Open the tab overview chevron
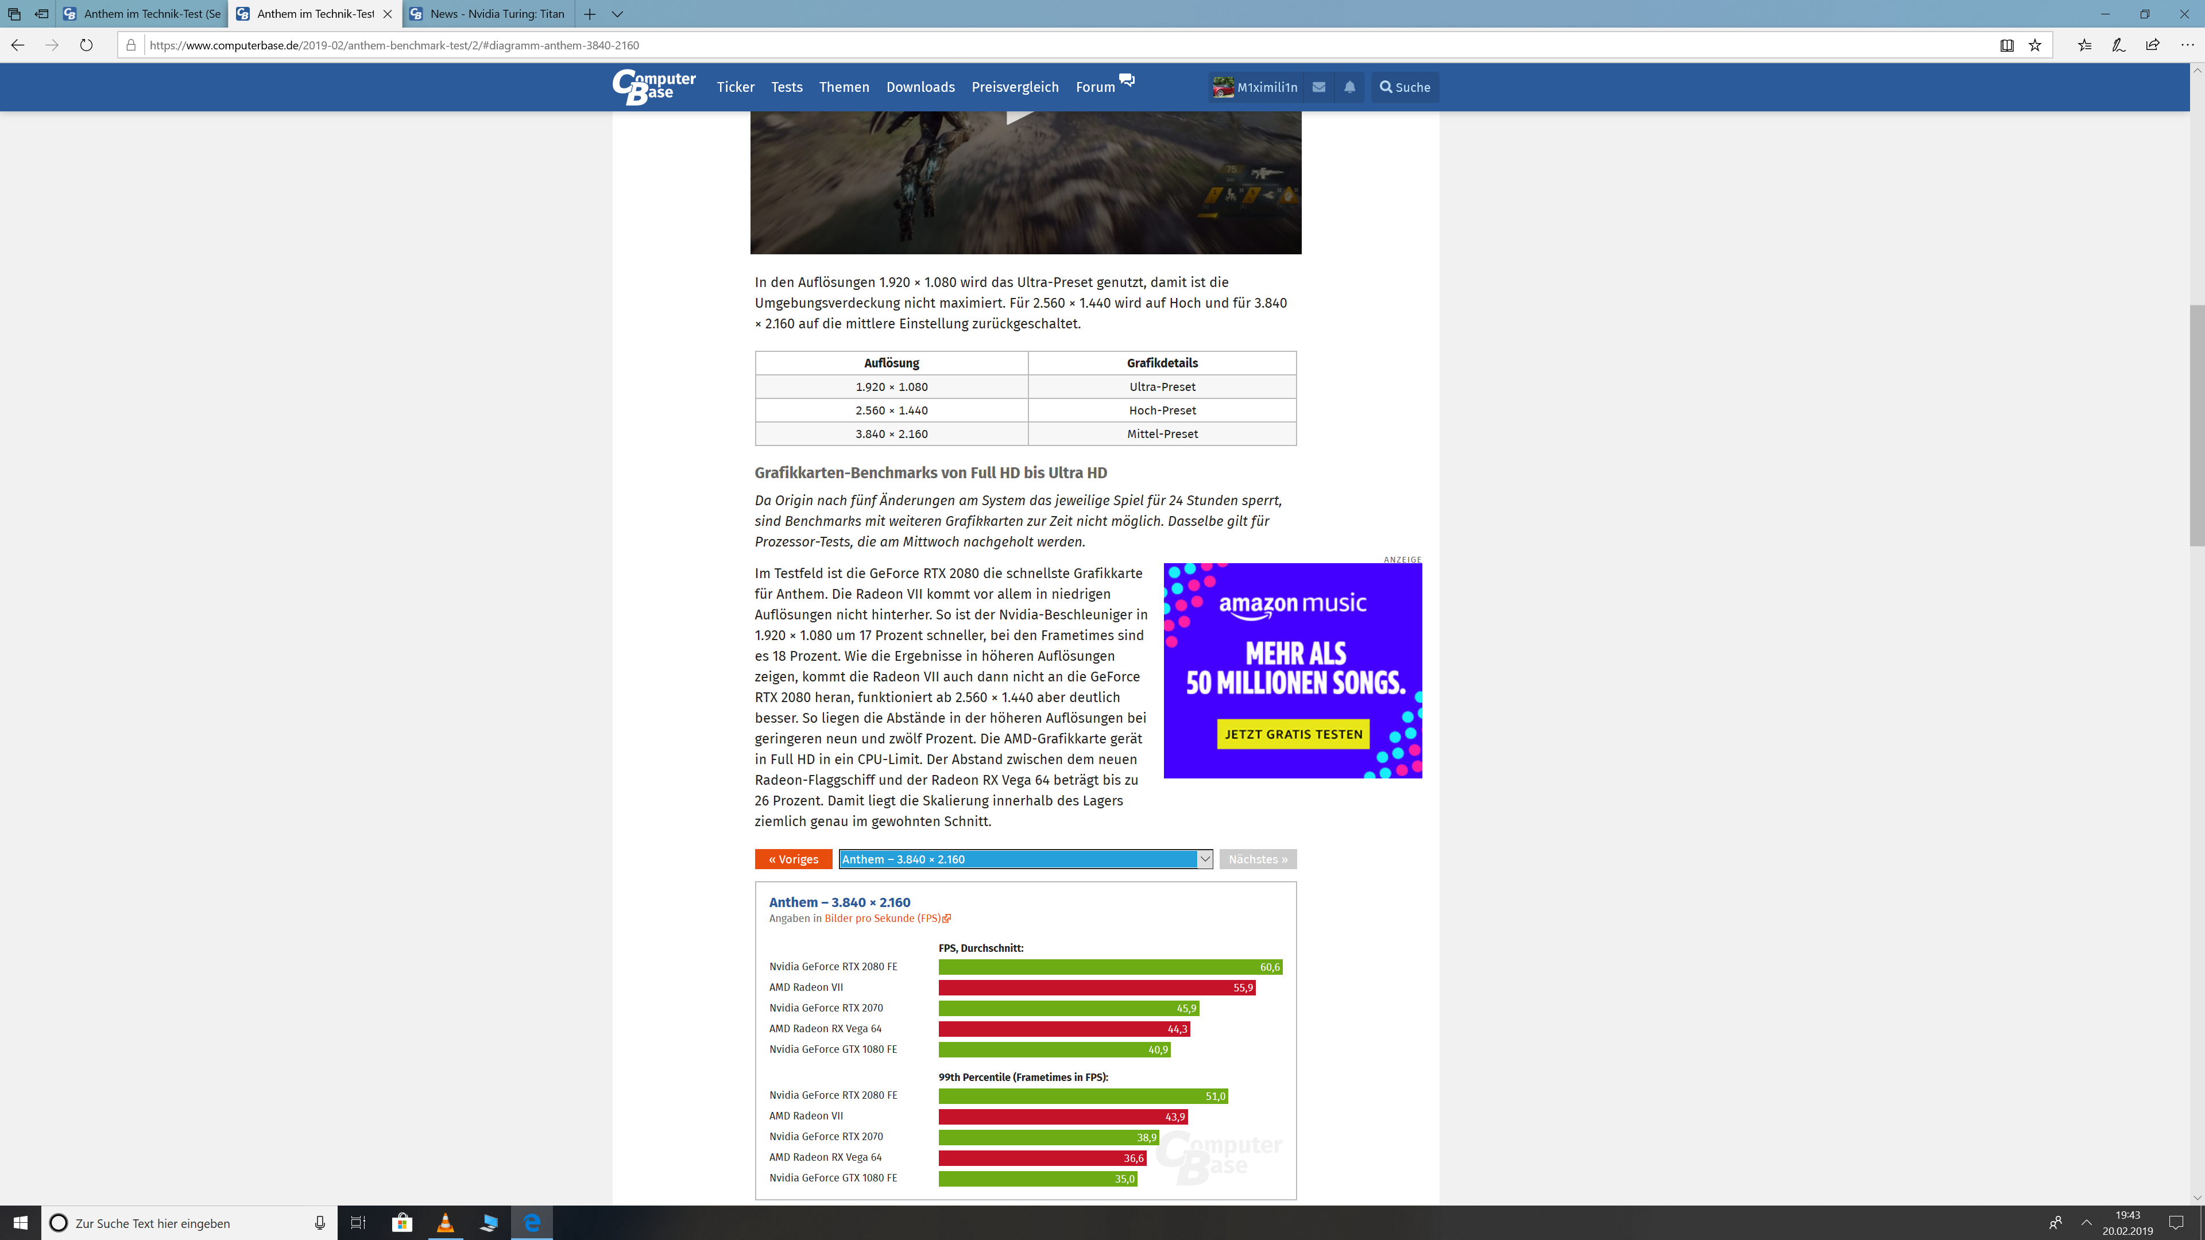This screenshot has width=2205, height=1240. click(x=618, y=14)
